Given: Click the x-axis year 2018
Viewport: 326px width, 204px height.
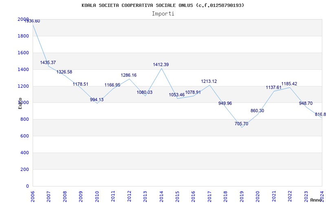Looking at the screenshot, I should click(x=226, y=197).
